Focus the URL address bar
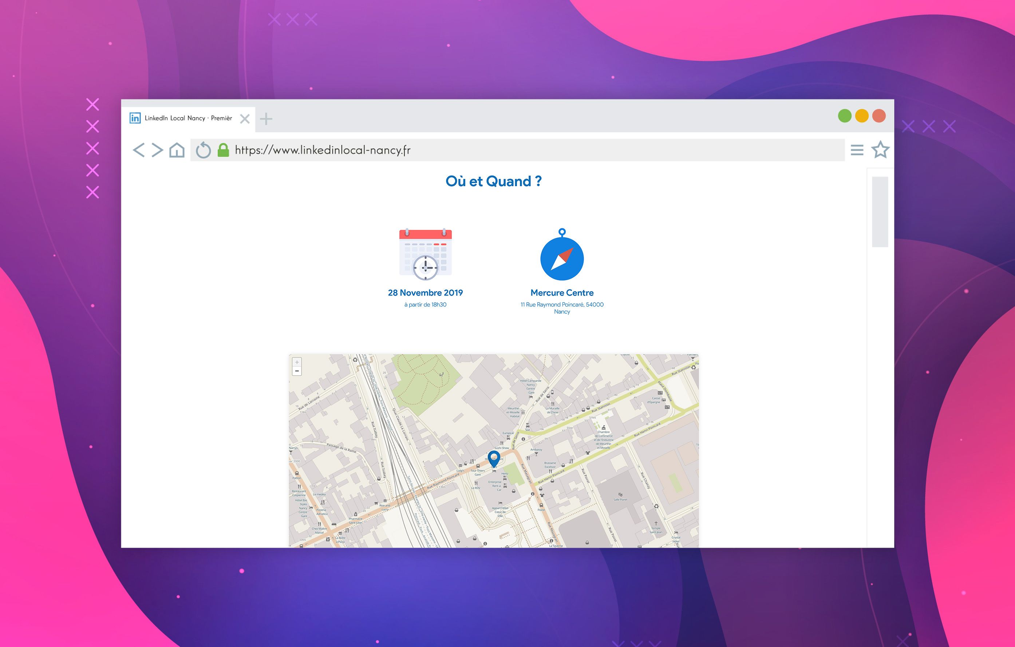Screen dimensions: 1015x647 (517, 150)
